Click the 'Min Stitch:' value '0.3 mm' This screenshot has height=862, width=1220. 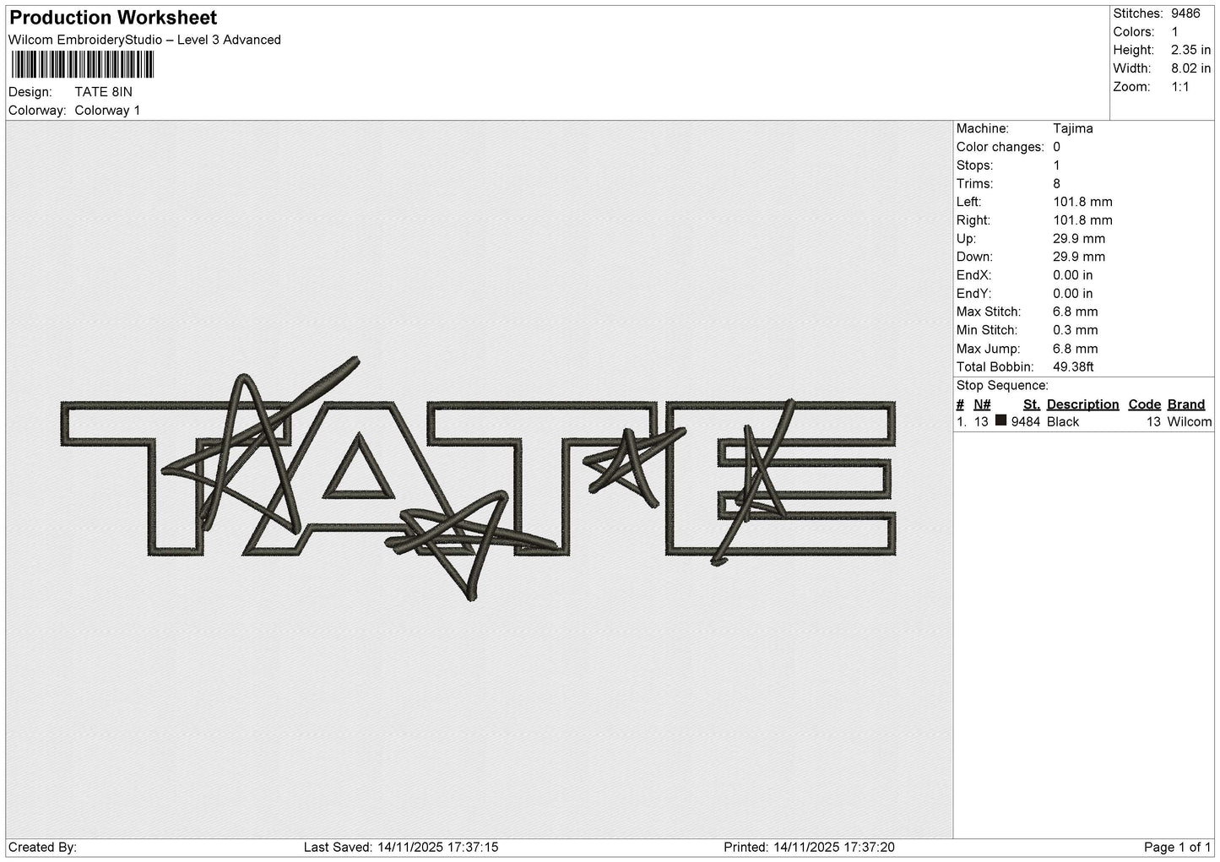(x=1075, y=330)
